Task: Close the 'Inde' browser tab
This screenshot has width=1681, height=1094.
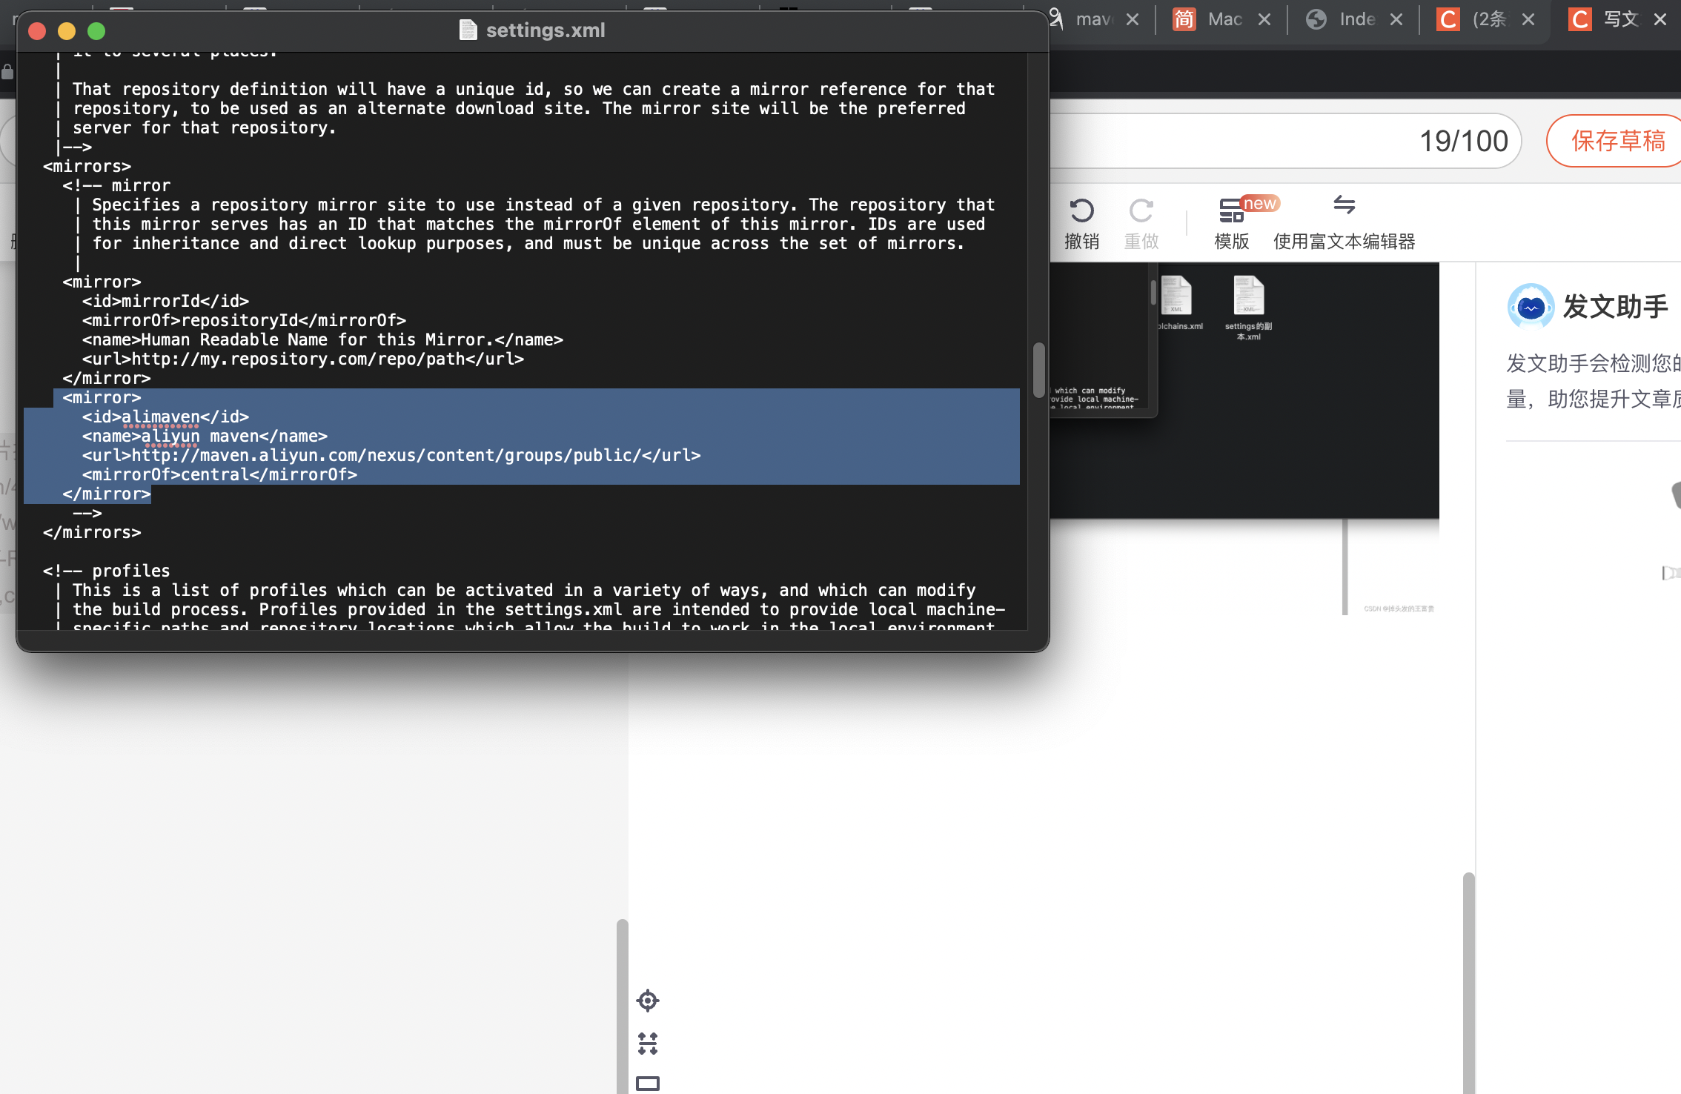Action: 1396,19
